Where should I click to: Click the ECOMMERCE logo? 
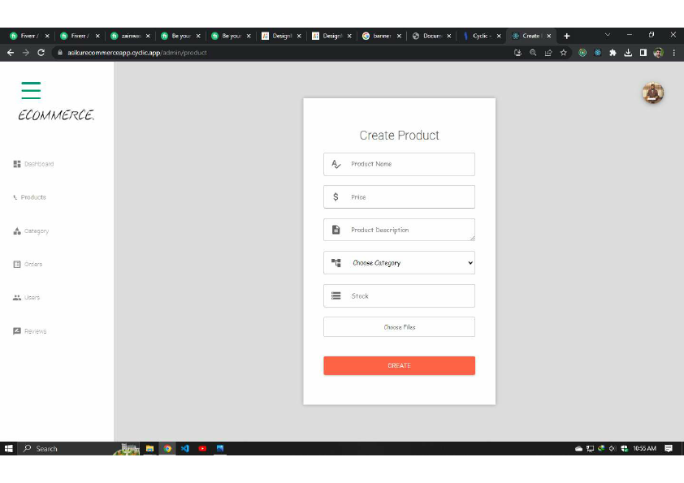click(56, 115)
